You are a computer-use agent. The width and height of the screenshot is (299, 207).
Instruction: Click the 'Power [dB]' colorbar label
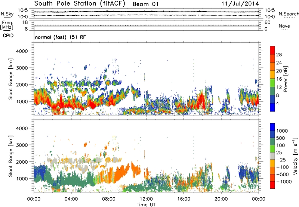pos(286,79)
